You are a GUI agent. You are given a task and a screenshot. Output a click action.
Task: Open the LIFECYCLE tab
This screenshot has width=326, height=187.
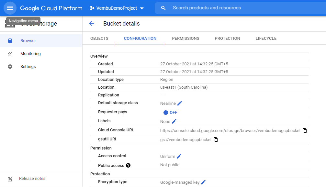tap(266, 38)
